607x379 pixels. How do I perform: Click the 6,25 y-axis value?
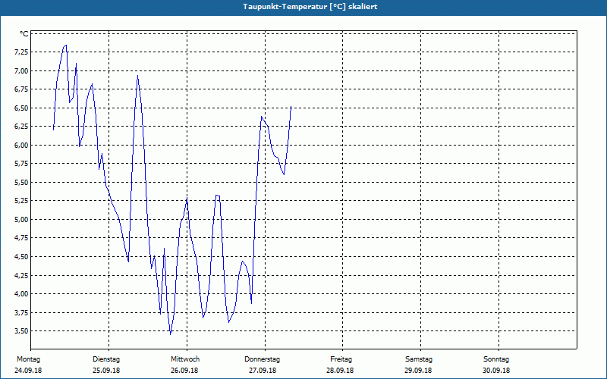(21, 127)
